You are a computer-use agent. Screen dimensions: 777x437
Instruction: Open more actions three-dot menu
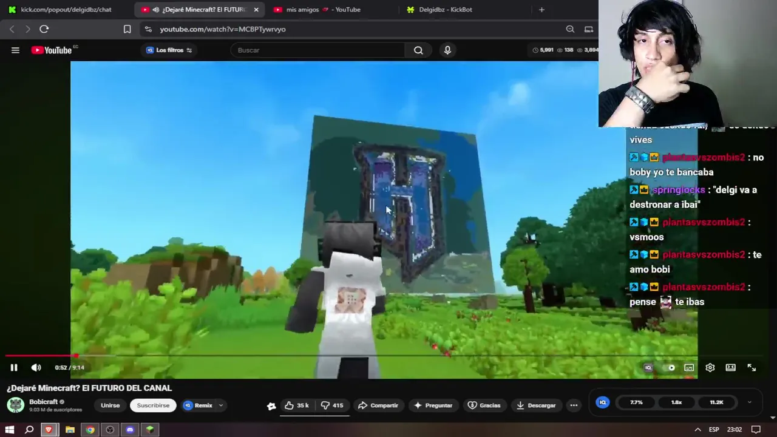(x=574, y=405)
